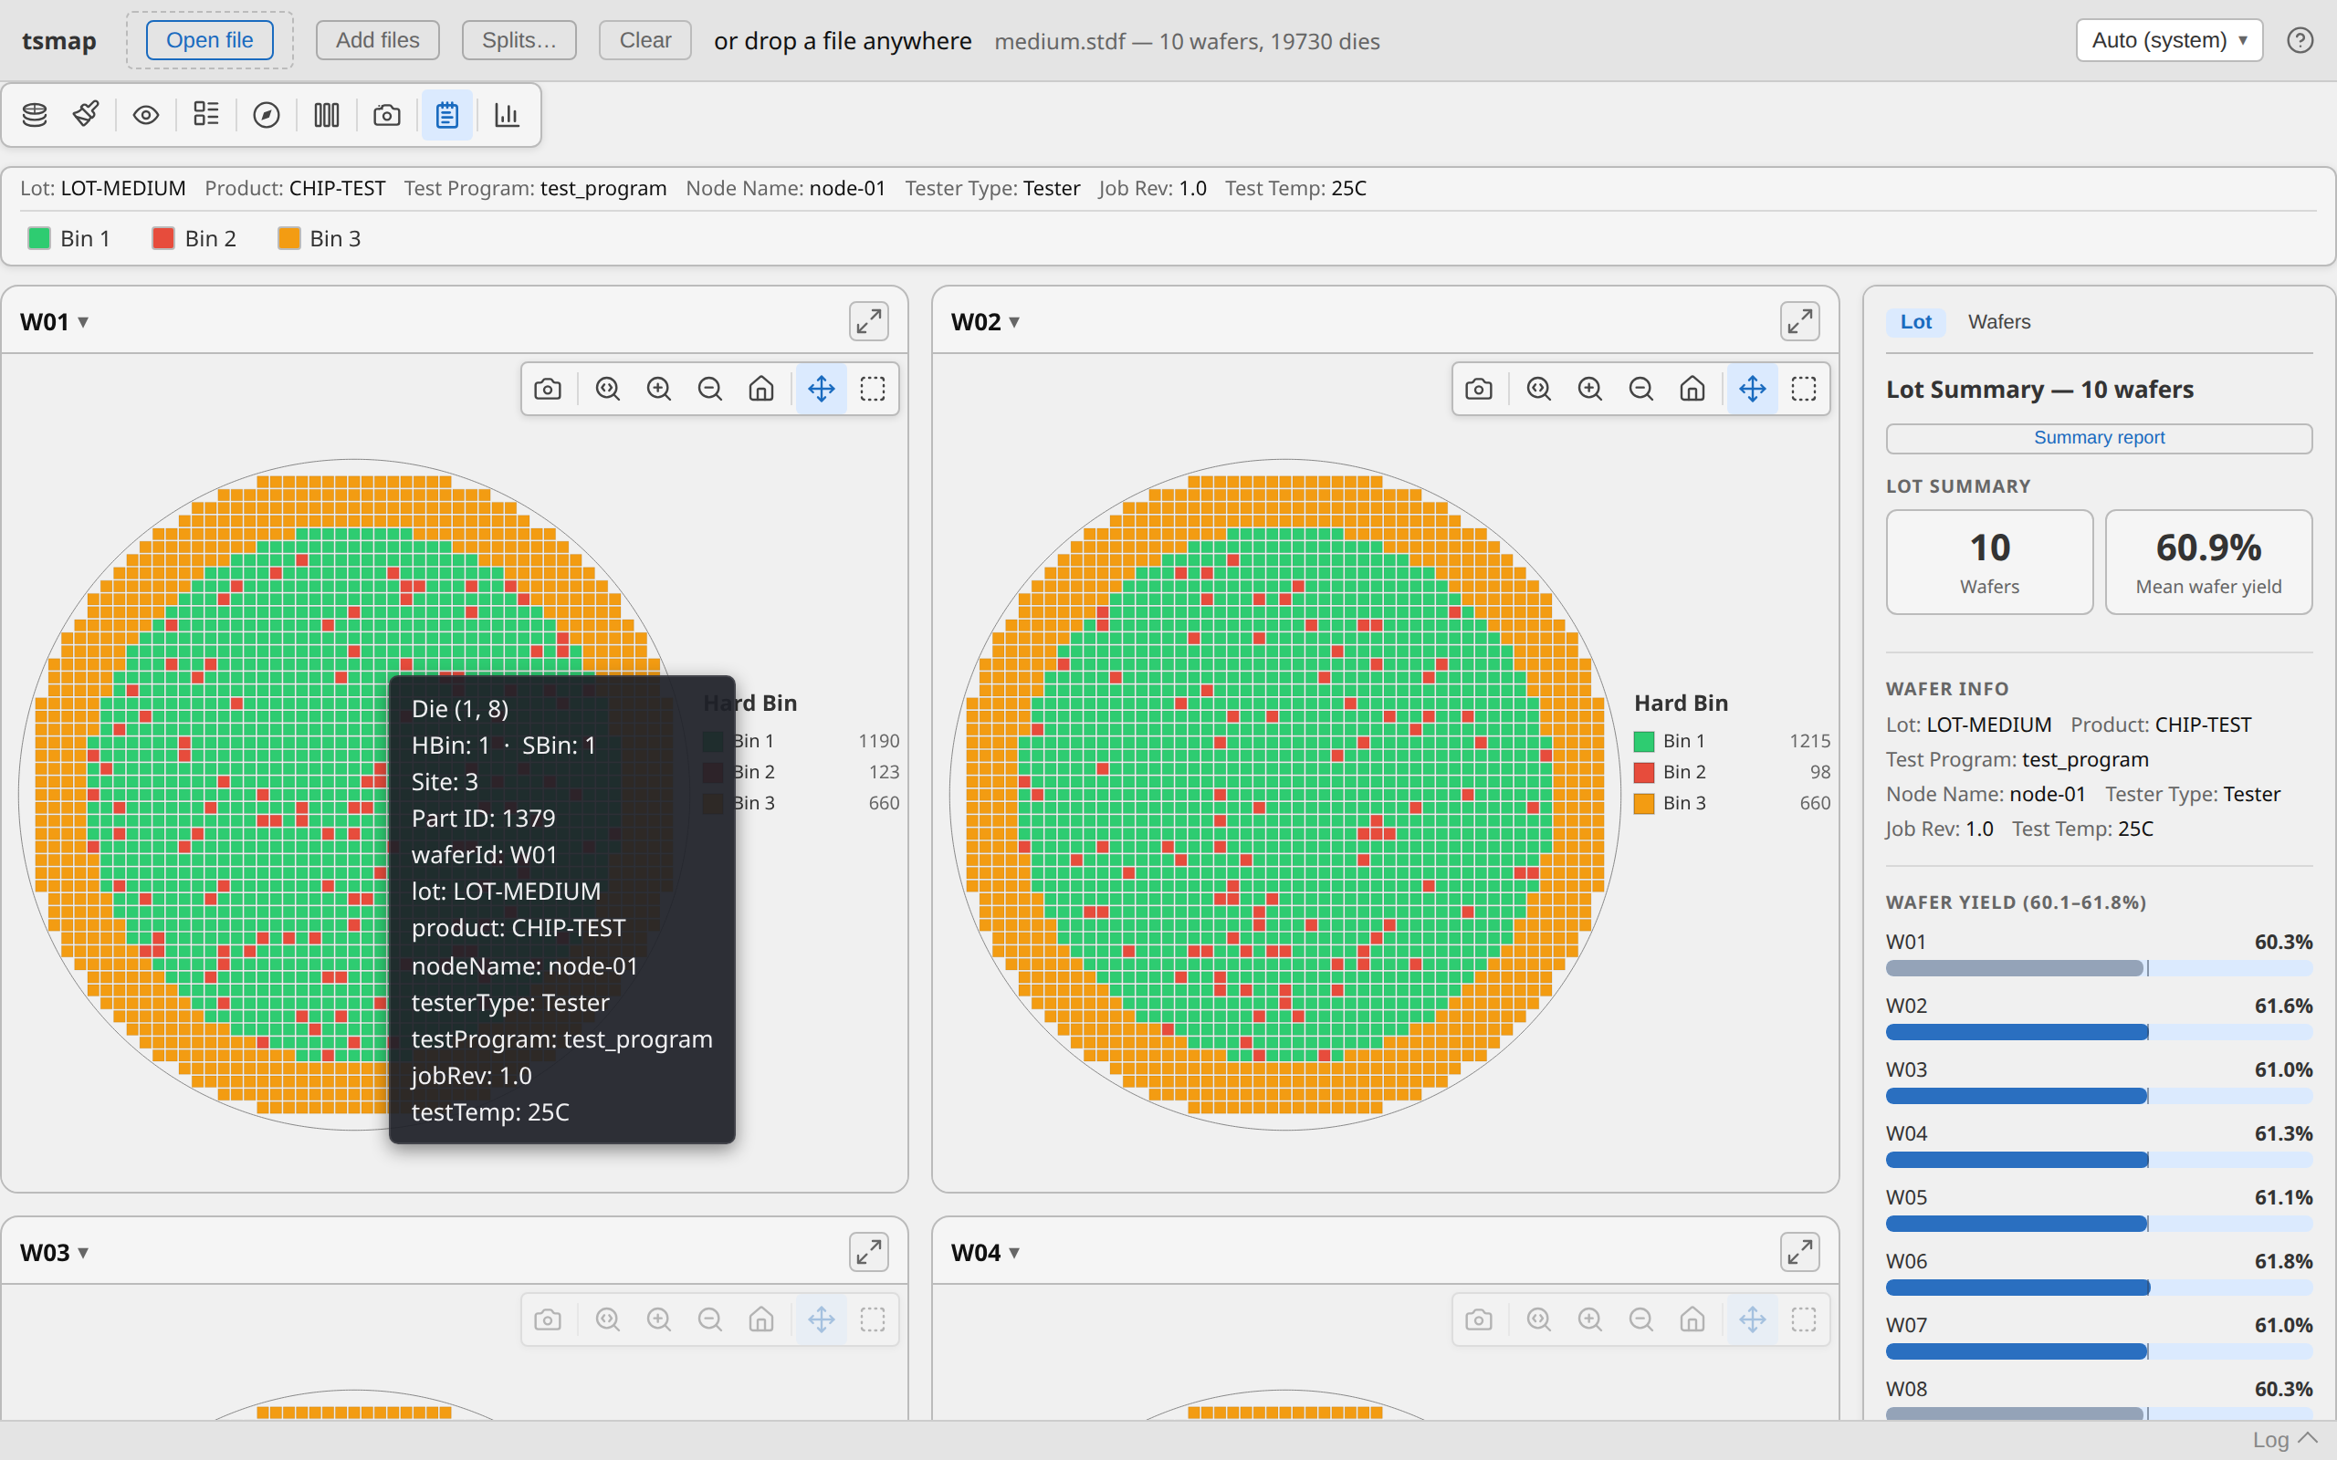Screen dimensions: 2337x1460
Task: Click the columns icon in the toolbar
Action: [327, 115]
